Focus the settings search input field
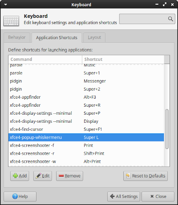The width and height of the screenshot is (178, 205). click(147, 19)
